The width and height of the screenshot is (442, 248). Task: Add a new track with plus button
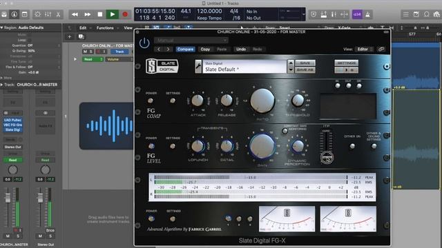(x=69, y=37)
